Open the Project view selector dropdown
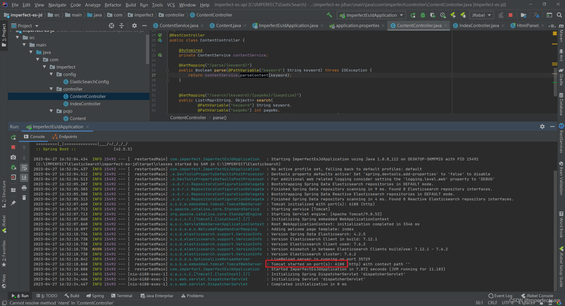The height and width of the screenshot is (306, 565). [25, 26]
